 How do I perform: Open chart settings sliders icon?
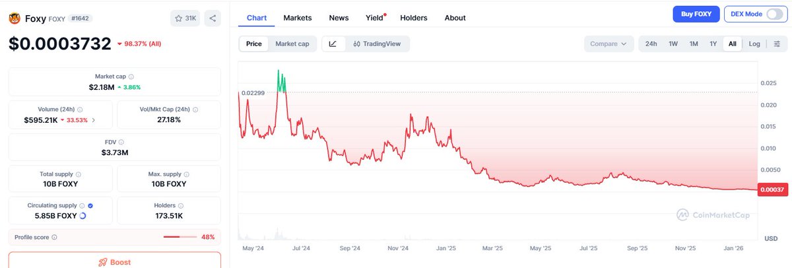pos(777,44)
